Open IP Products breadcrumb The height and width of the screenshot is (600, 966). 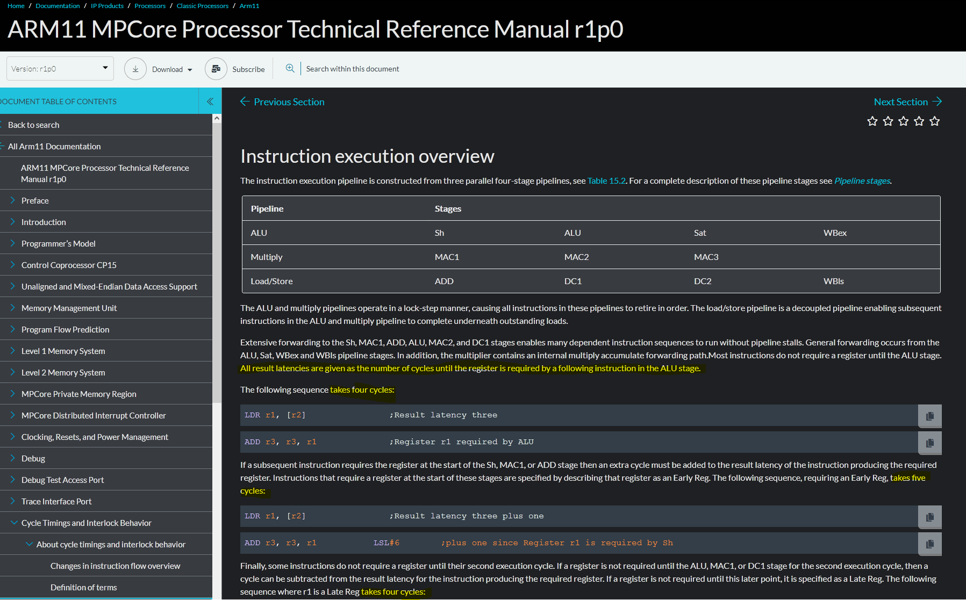tap(107, 6)
